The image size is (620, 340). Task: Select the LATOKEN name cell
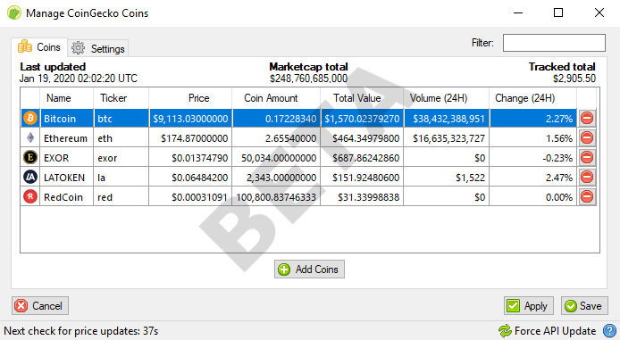point(66,178)
